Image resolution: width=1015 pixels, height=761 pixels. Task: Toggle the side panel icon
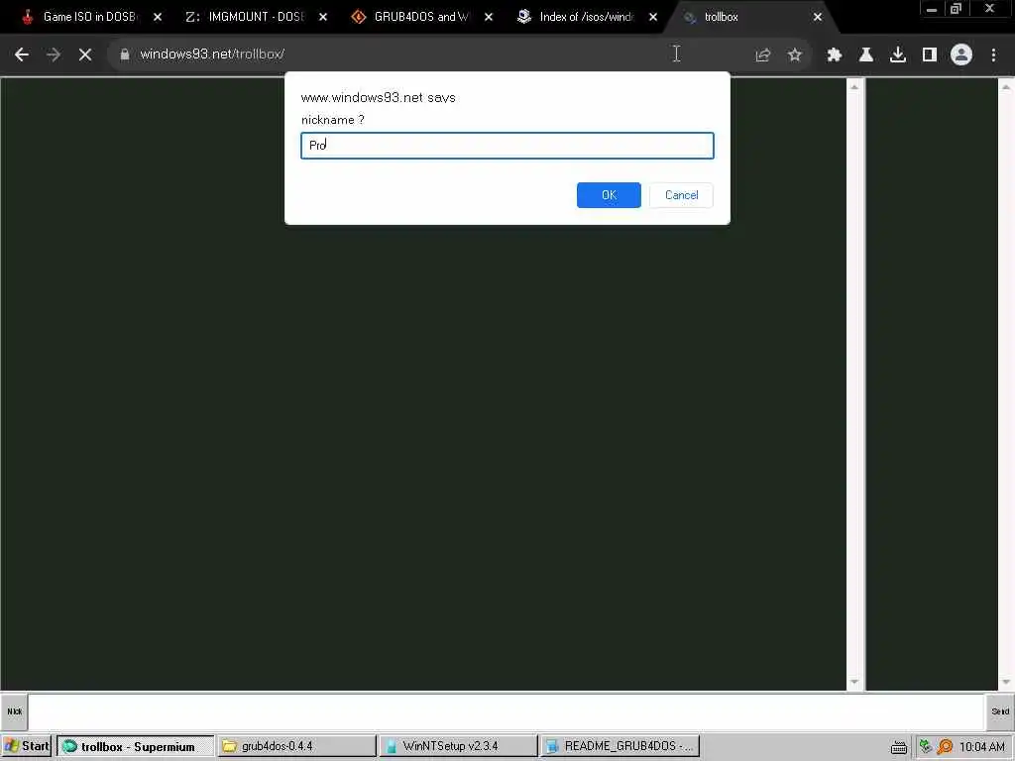(x=930, y=55)
